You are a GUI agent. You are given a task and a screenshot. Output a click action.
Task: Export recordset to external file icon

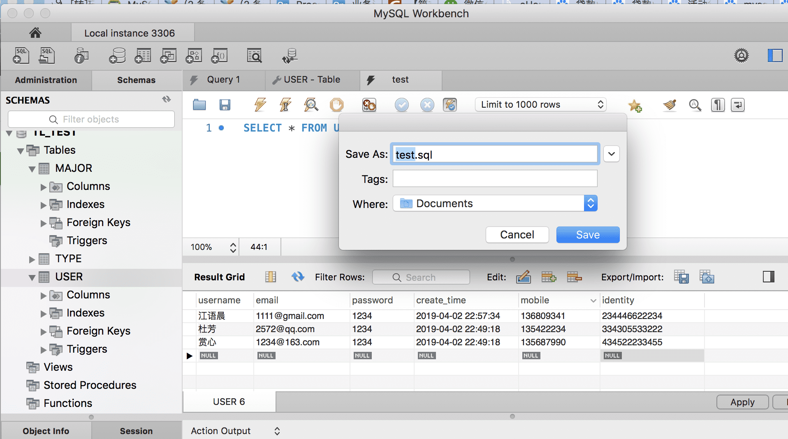tap(681, 277)
